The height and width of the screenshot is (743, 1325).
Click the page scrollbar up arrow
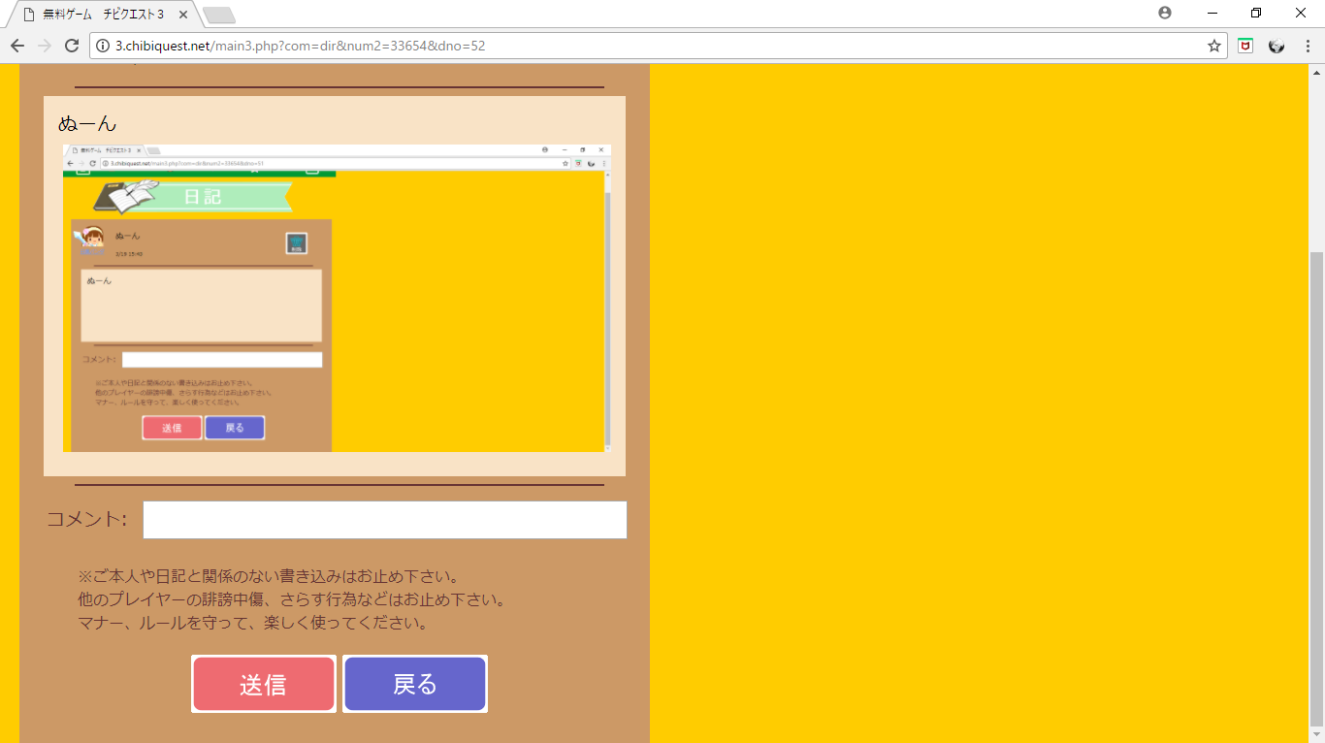pos(1316,73)
